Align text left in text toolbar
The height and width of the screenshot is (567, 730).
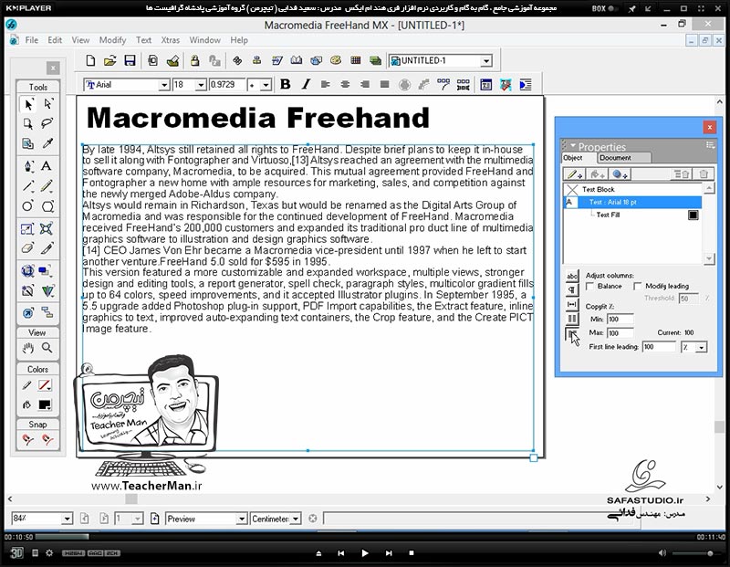326,84
